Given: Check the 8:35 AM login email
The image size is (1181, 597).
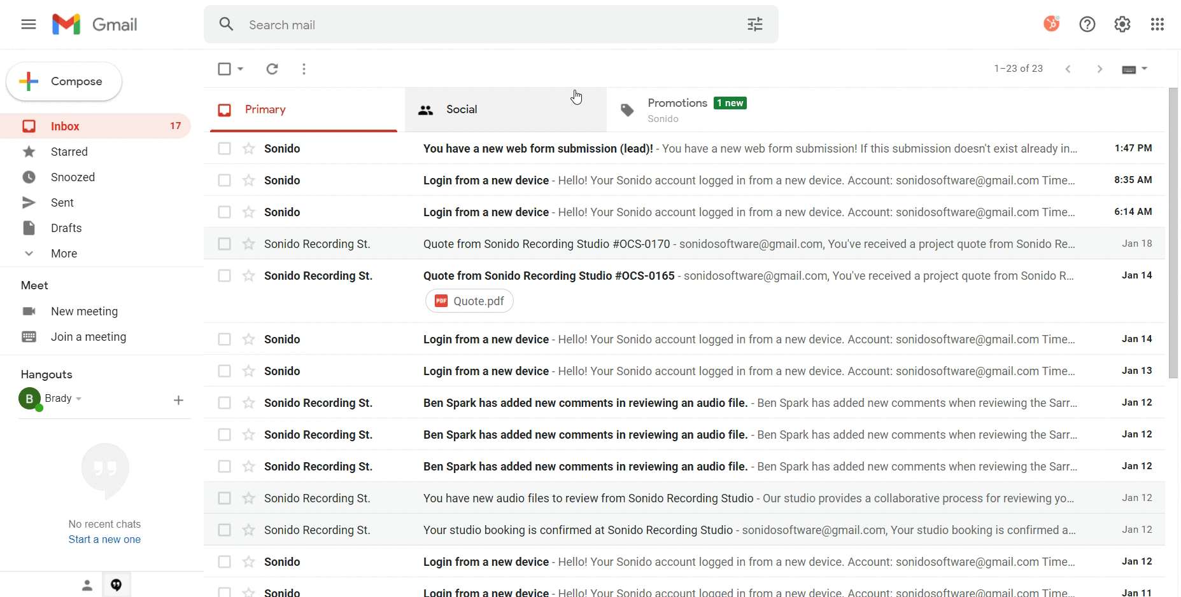Looking at the screenshot, I should pos(224,180).
